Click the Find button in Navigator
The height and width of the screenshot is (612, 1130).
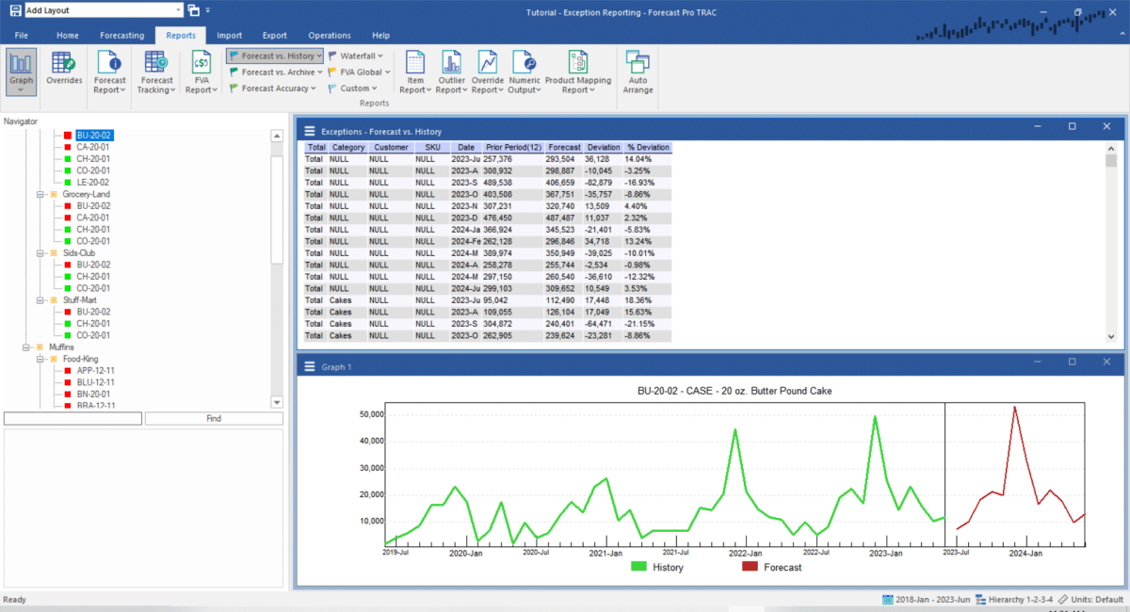click(214, 418)
